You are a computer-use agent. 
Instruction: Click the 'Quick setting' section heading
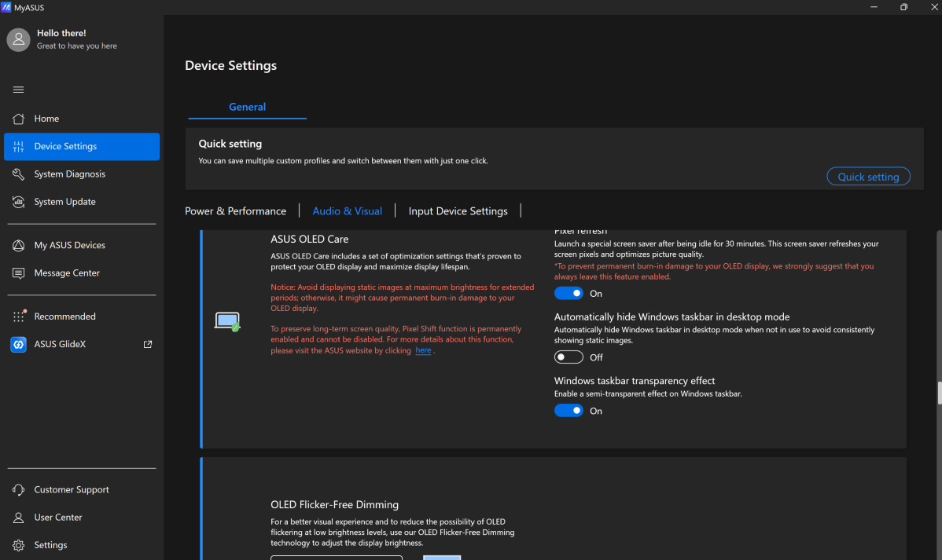tap(230, 144)
